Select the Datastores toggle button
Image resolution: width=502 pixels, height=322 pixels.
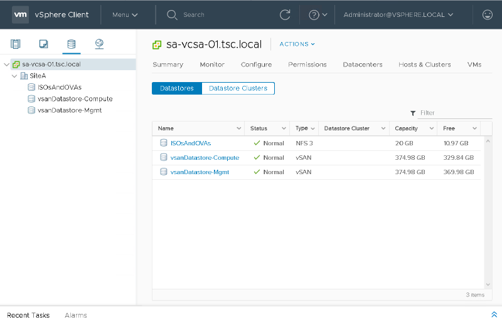point(177,88)
